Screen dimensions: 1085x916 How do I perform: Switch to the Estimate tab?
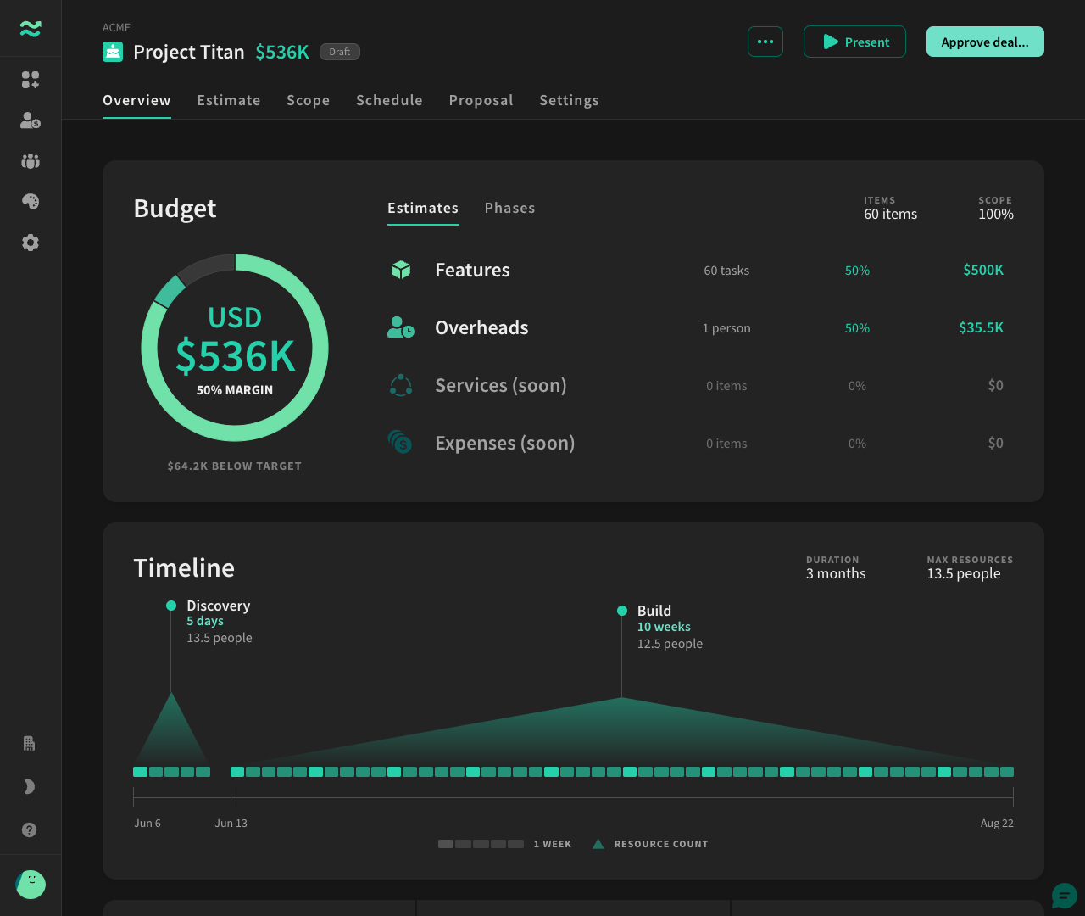(x=229, y=100)
